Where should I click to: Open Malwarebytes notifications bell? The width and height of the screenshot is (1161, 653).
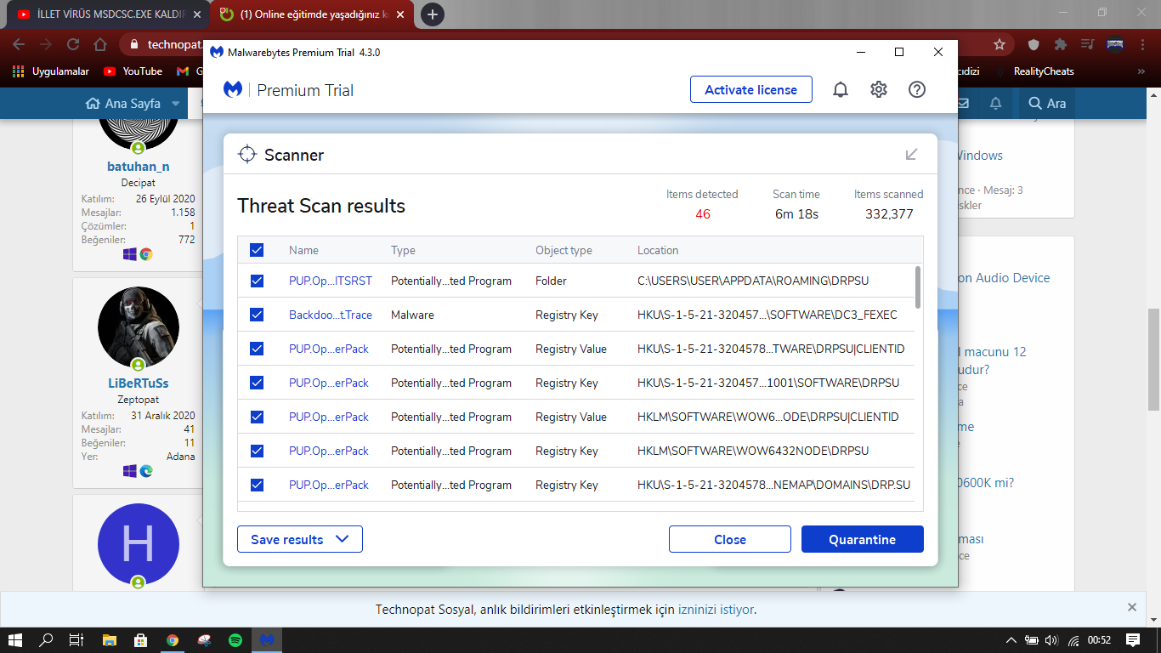[x=841, y=89]
